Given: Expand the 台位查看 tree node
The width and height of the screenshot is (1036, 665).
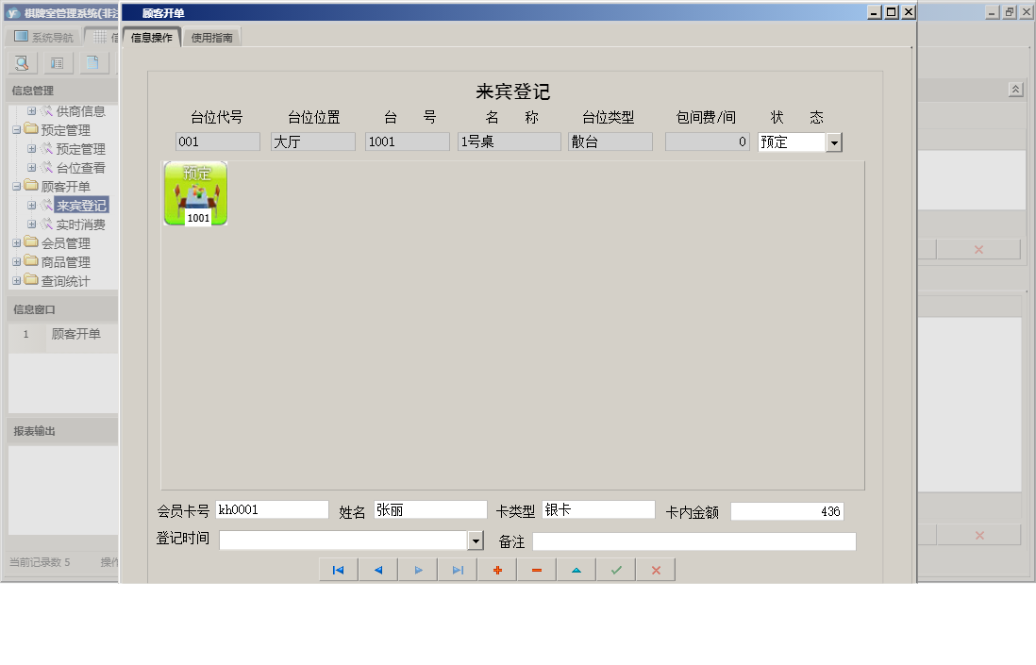Looking at the screenshot, I should pos(31,168).
